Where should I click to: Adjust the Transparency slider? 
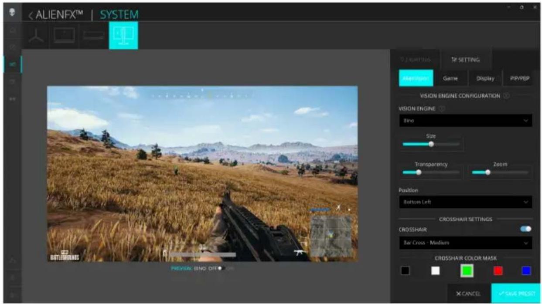(x=431, y=172)
